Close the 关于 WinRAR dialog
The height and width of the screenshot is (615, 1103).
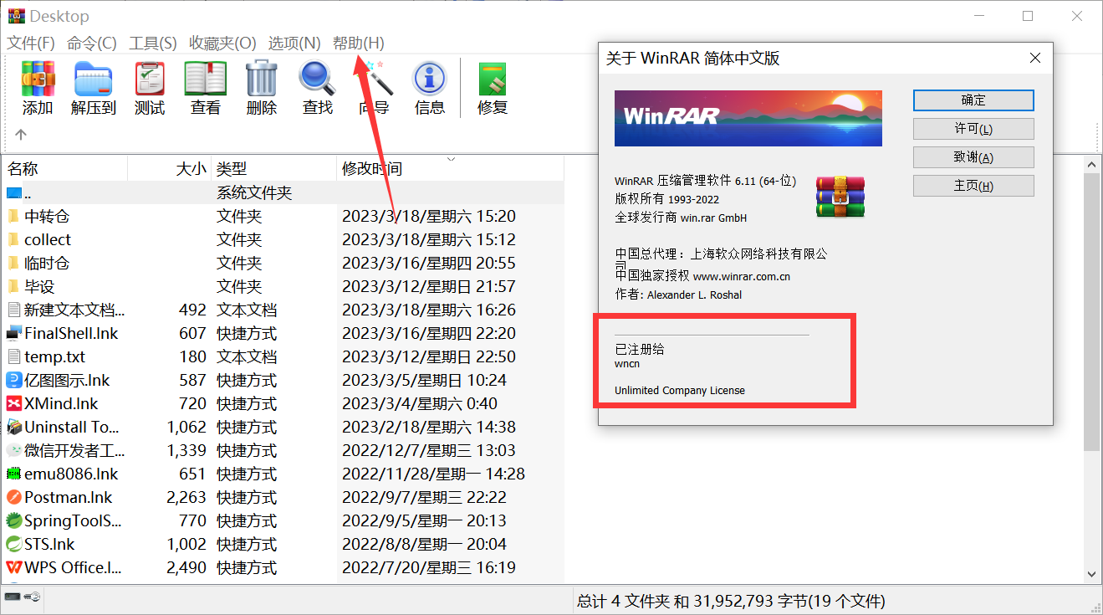[x=1035, y=58]
